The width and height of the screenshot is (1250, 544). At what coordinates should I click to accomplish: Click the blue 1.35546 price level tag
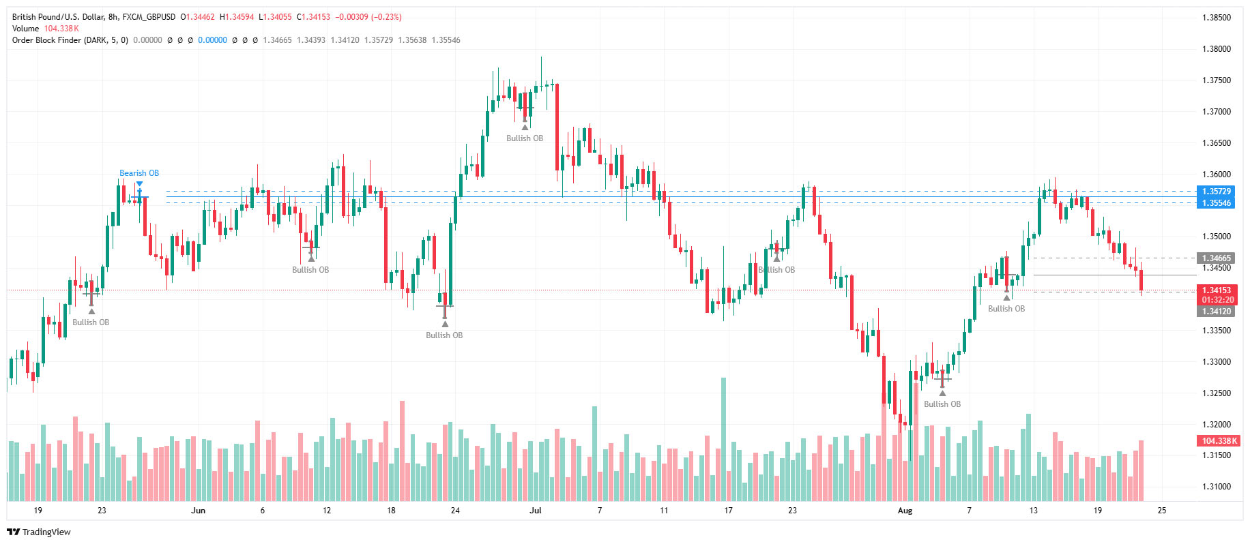click(1217, 203)
